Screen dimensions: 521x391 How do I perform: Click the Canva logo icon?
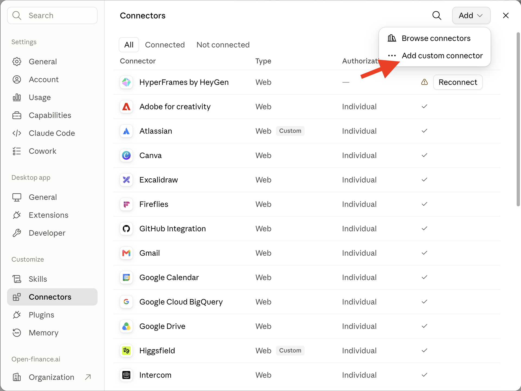pyautogui.click(x=126, y=155)
